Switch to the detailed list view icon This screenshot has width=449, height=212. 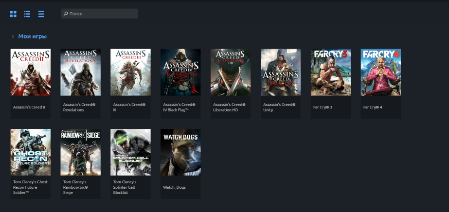pyautogui.click(x=27, y=14)
